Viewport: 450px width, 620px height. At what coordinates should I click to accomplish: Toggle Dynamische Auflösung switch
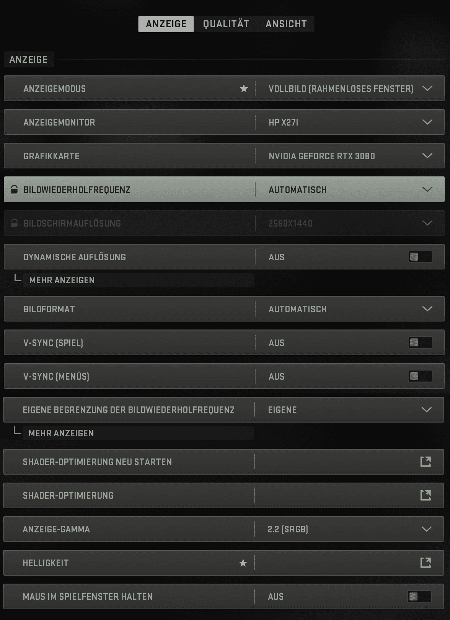coord(420,257)
